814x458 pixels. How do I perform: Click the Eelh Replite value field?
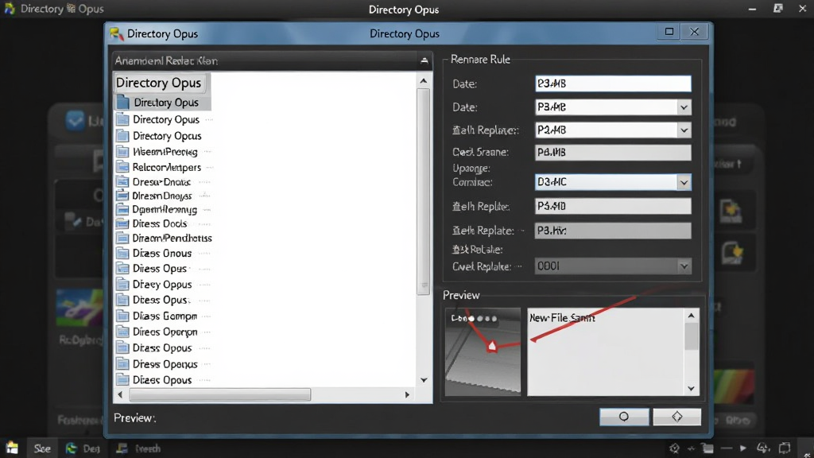pyautogui.click(x=613, y=206)
